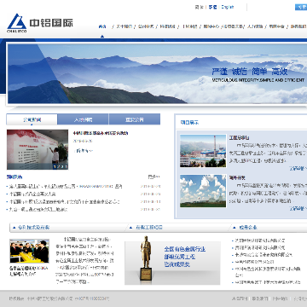Click the mountain and clouds banner image
The image size is (307, 307).
point(157,73)
